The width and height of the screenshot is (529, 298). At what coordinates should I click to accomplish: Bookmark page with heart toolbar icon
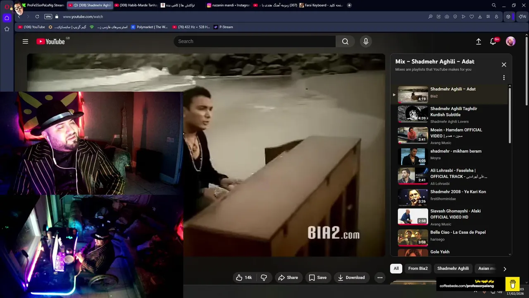[472, 17]
